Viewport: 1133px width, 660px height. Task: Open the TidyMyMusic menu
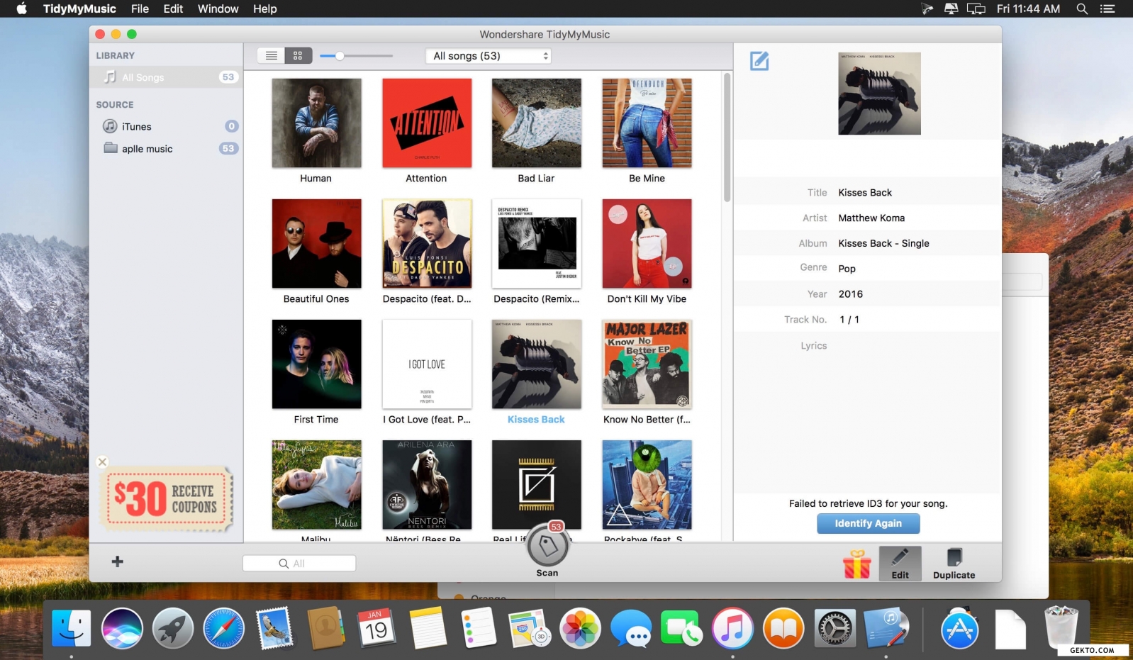click(79, 9)
